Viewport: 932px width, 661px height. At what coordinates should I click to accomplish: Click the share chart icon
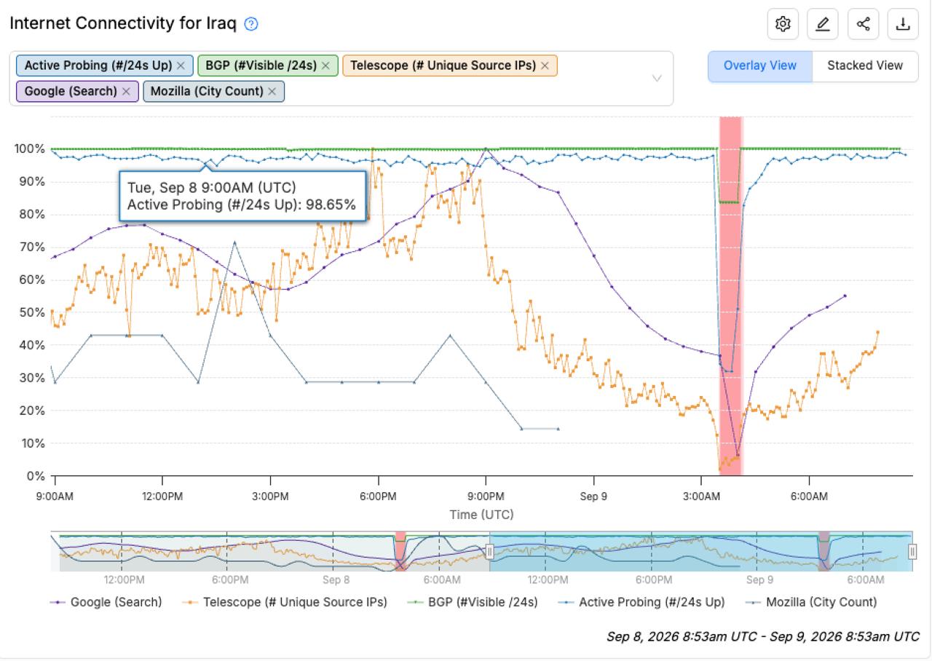click(x=863, y=24)
